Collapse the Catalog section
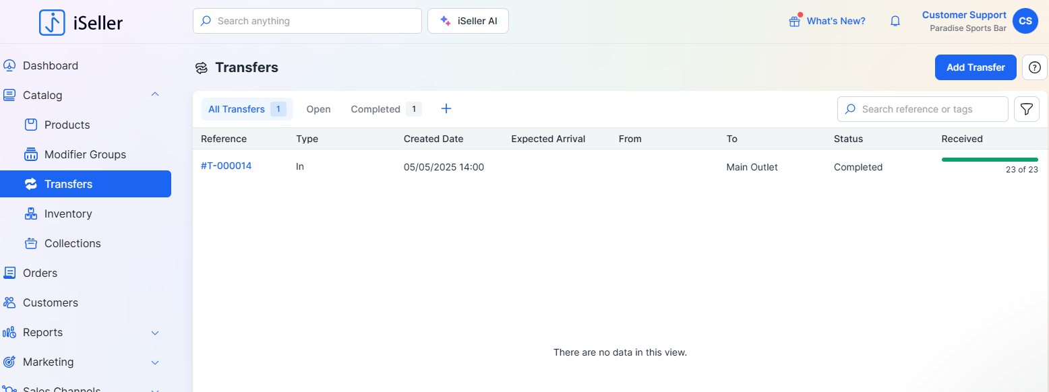The width and height of the screenshot is (1049, 392). coord(154,95)
